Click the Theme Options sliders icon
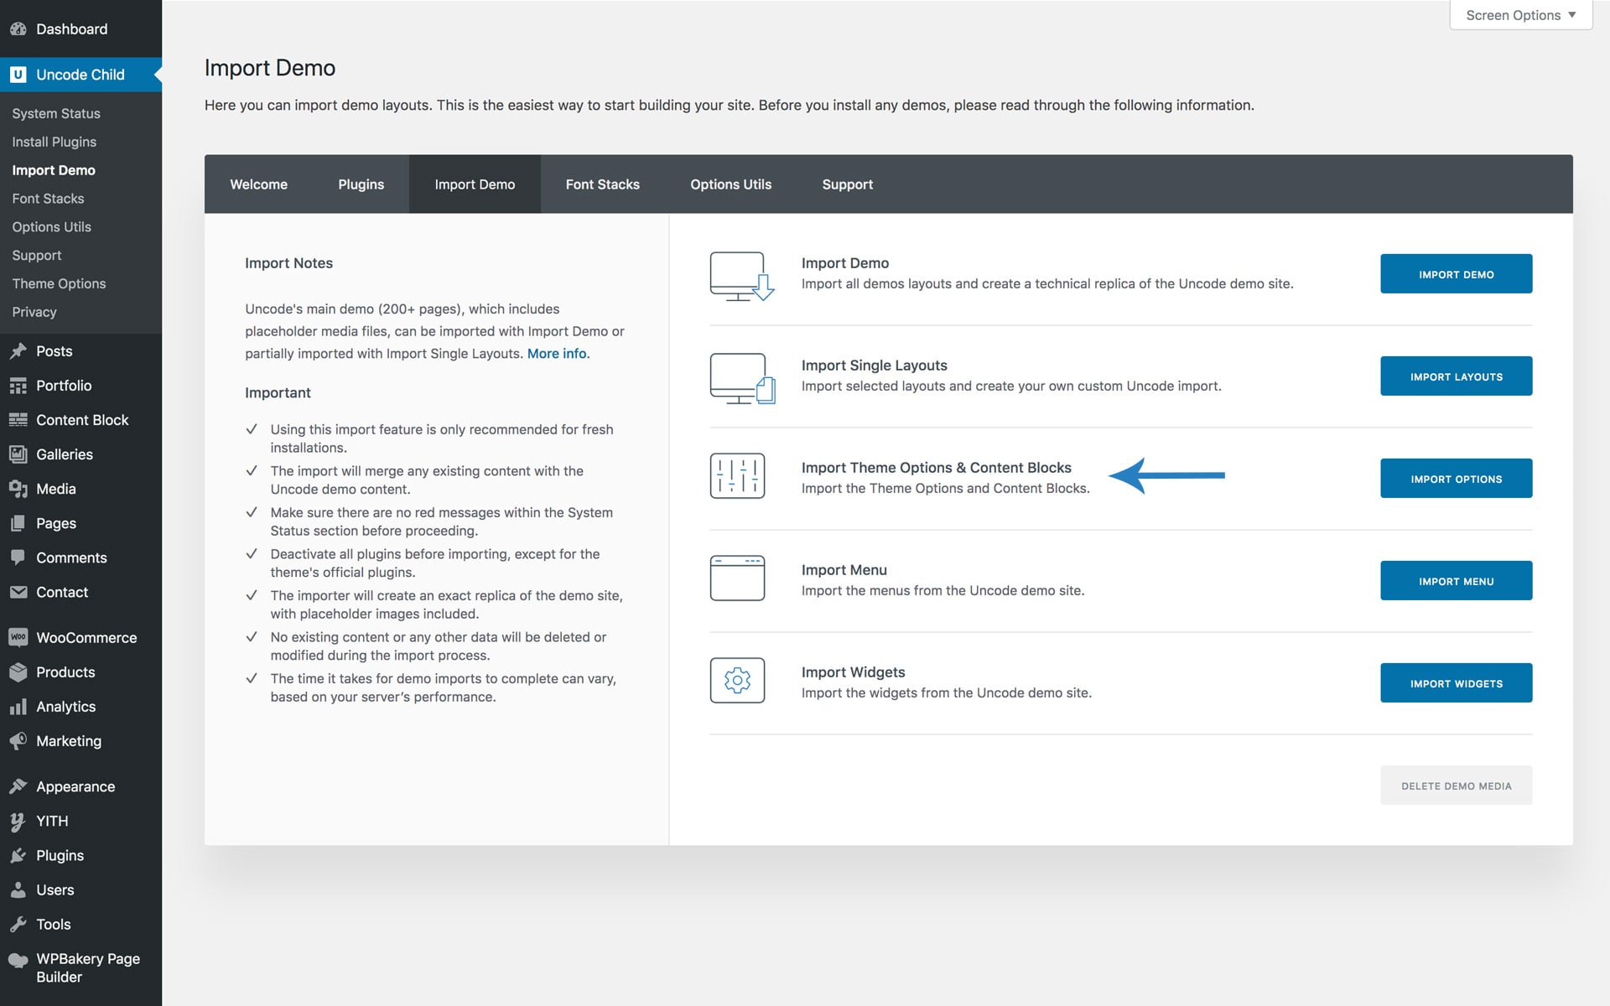Image resolution: width=1610 pixels, height=1006 pixels. [737, 475]
